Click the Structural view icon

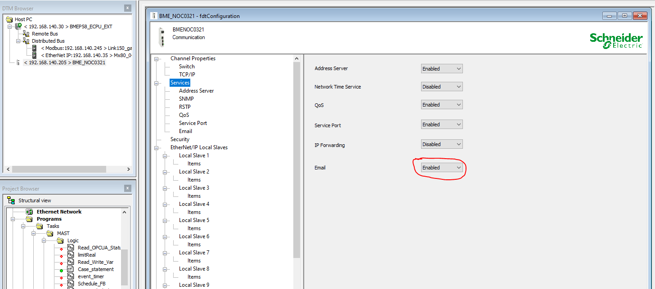coord(11,200)
